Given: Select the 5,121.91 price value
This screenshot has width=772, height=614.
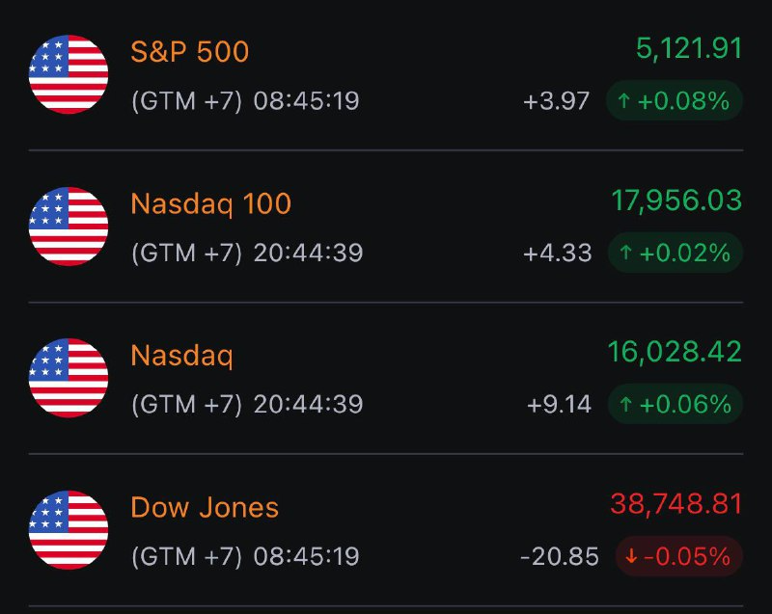Looking at the screenshot, I should (689, 48).
